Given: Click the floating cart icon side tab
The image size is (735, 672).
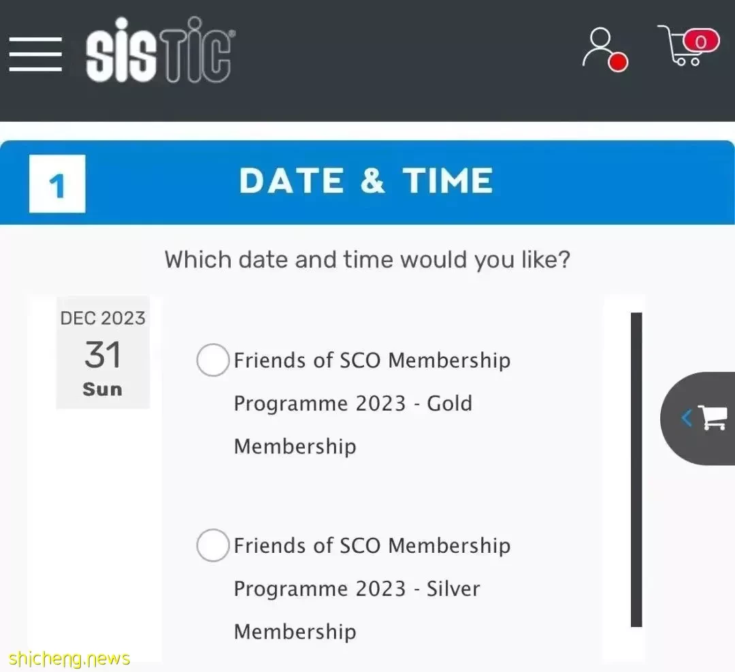Looking at the screenshot, I should (x=713, y=417).
